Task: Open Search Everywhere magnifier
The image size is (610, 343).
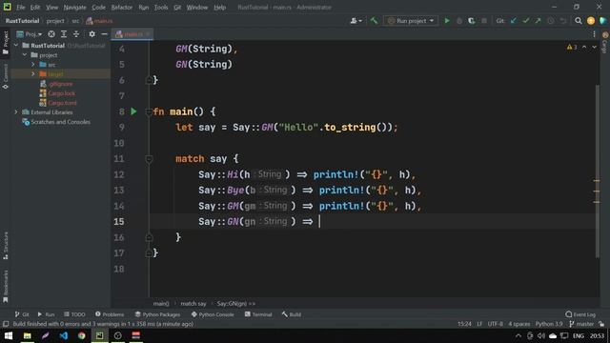Action: coord(579,21)
